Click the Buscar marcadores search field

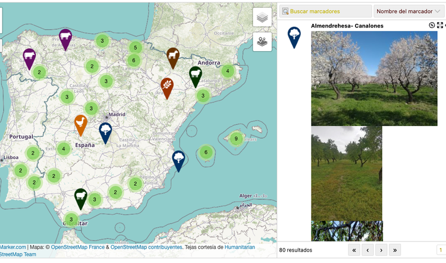(x=326, y=11)
